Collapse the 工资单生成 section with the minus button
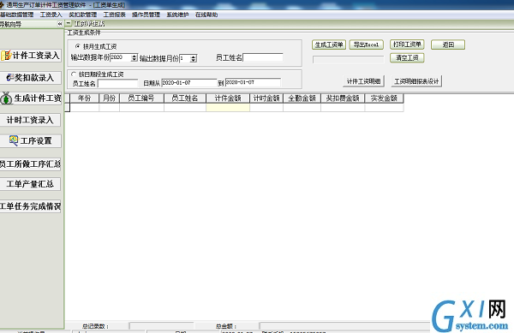 click(69, 23)
